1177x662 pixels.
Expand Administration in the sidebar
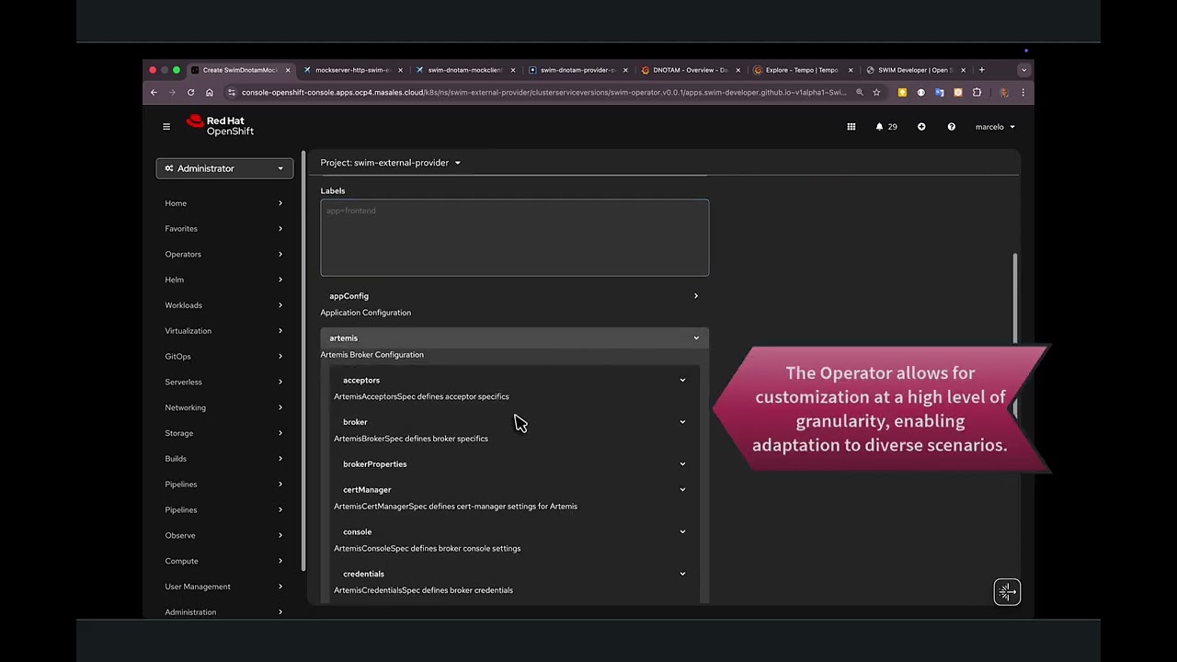224,612
